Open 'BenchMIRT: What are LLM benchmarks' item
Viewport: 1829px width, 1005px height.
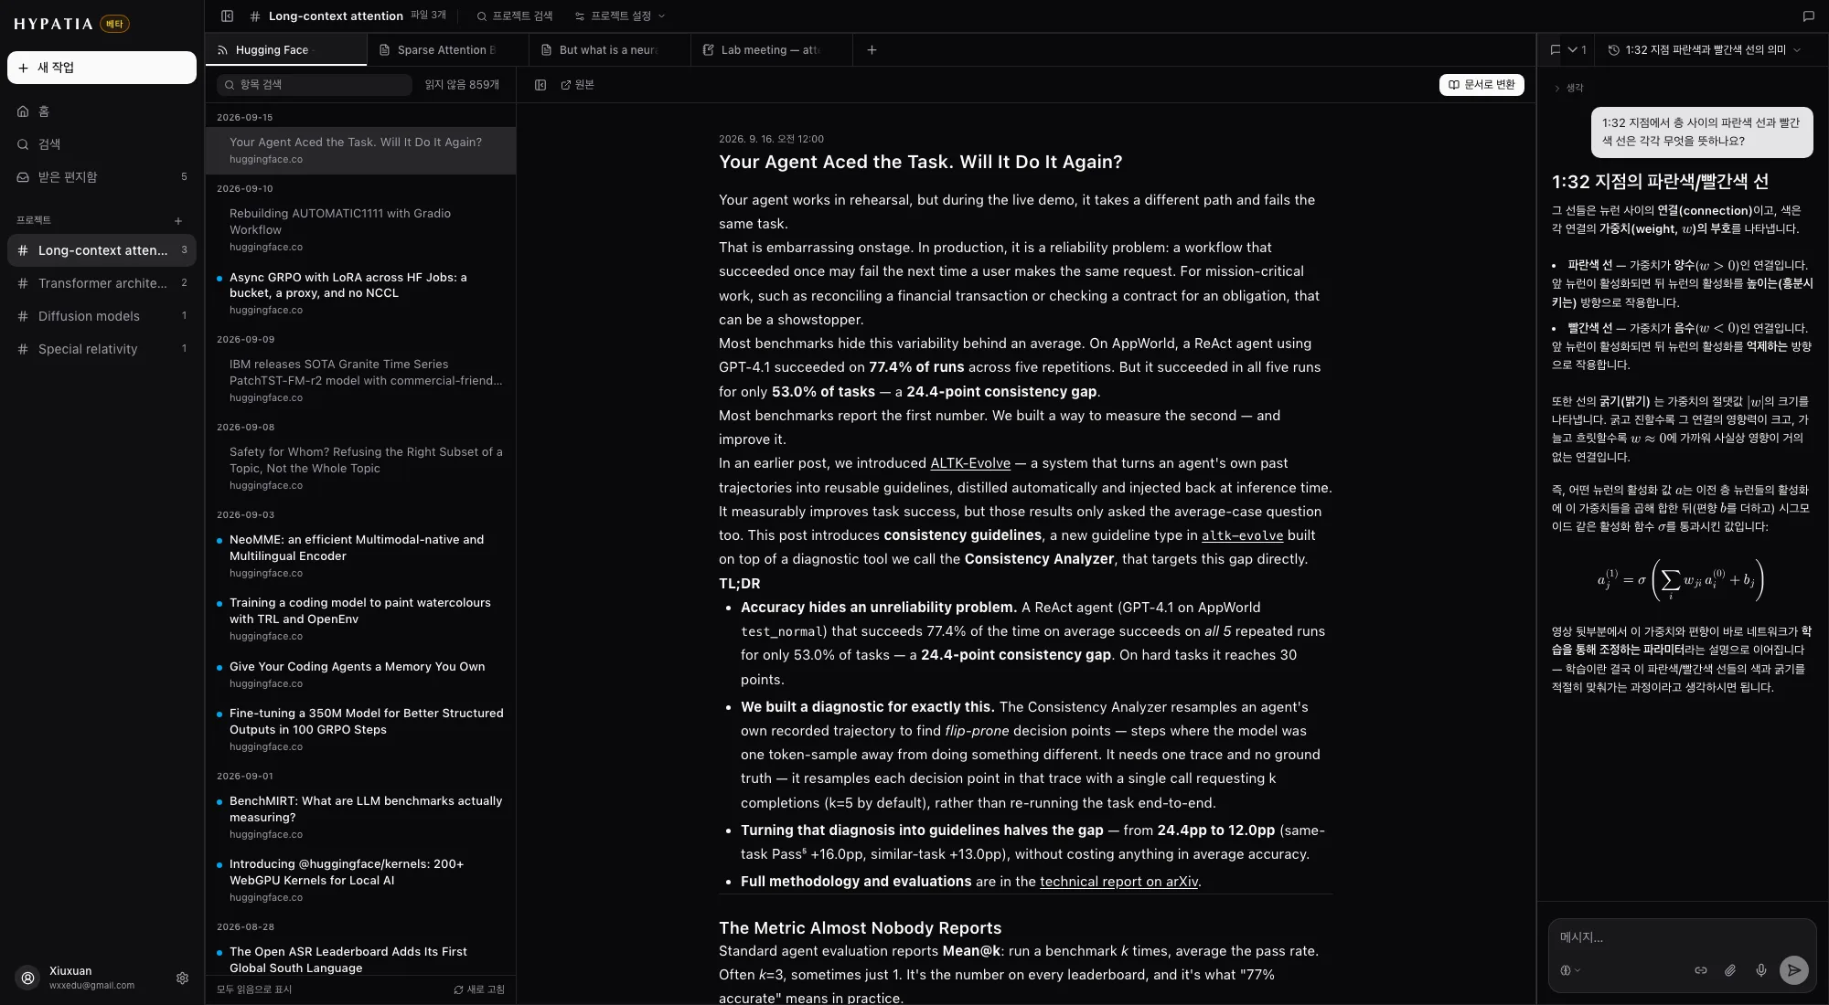[x=360, y=817]
